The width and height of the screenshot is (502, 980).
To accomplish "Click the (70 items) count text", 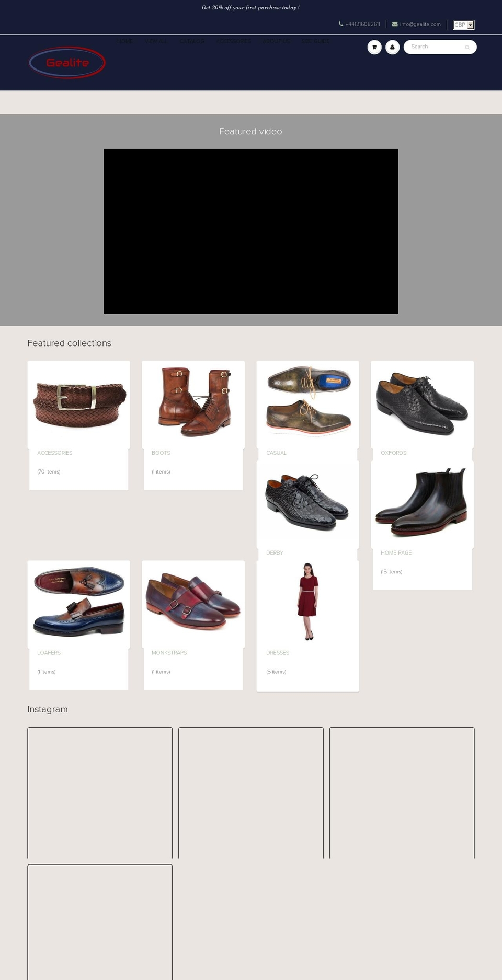I will pos(49,472).
